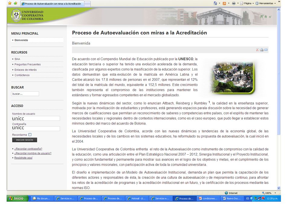Click the ¿Recordar contraseña? link
Screen dimensions: 290x218
pos(28,149)
